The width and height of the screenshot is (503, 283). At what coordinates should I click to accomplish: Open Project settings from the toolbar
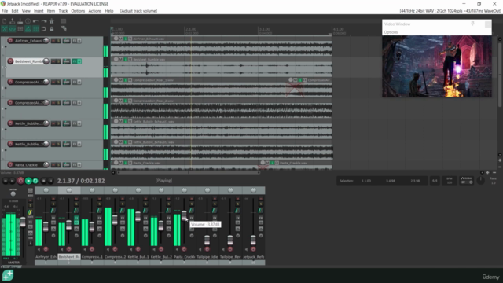tap(28, 21)
